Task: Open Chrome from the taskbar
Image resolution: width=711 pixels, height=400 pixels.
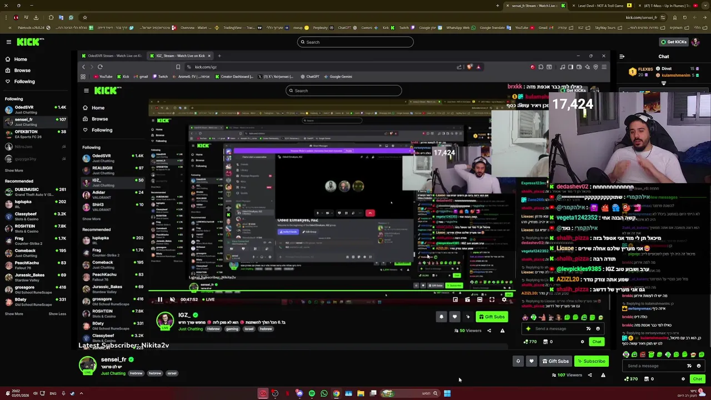Action: tap(336, 393)
